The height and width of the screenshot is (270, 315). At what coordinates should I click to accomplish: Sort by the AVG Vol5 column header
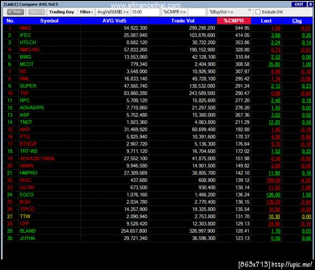(114, 20)
